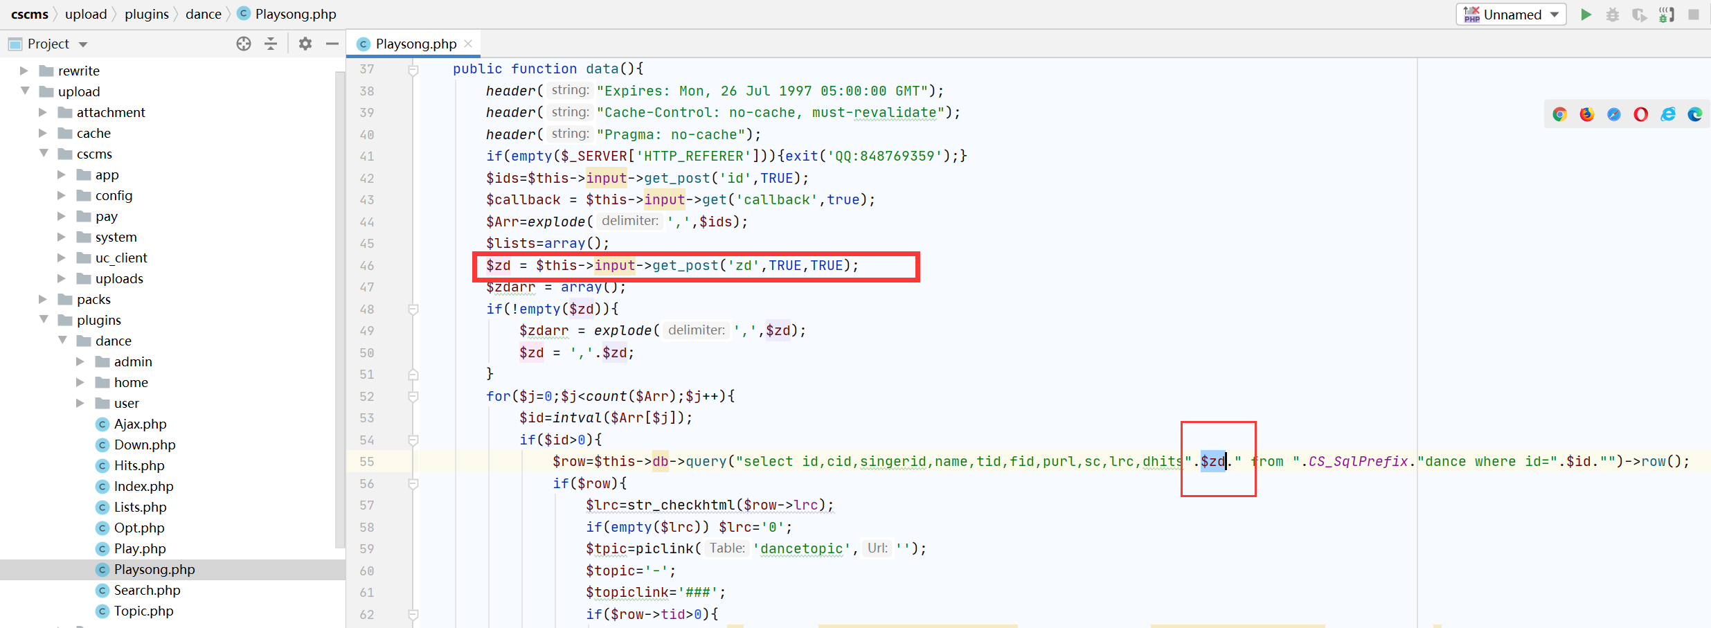Select Down.php in the Project tree
1711x628 pixels.
145,445
